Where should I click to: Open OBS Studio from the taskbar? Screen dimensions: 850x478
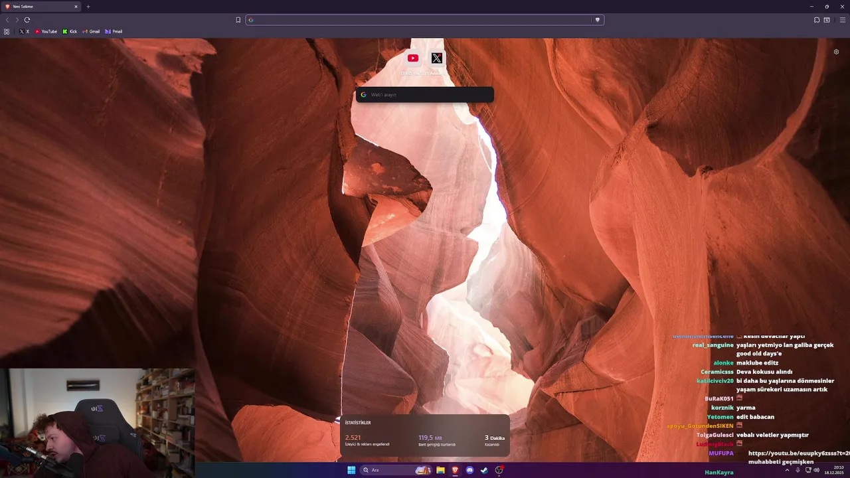pyautogui.click(x=499, y=470)
